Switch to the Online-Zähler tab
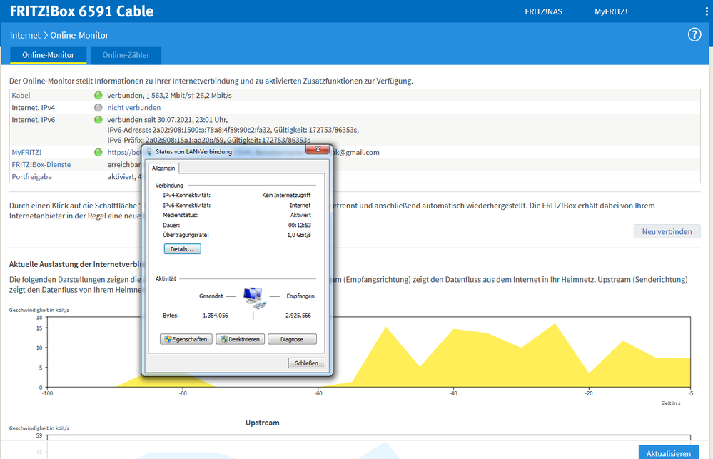Image resolution: width=713 pixels, height=459 pixels. (x=126, y=55)
